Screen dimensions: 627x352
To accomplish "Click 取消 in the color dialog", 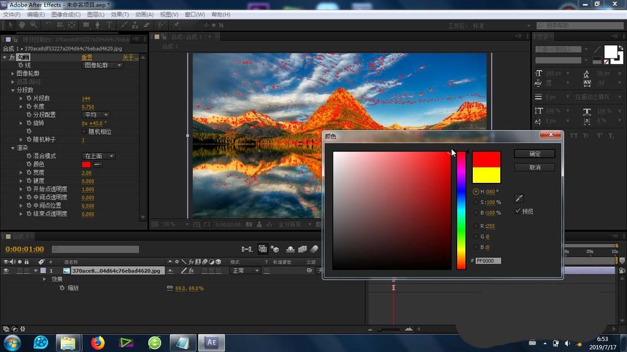I will pos(534,167).
